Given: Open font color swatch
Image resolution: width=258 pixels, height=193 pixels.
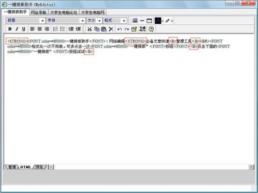Looking at the screenshot, I should [x=158, y=21].
